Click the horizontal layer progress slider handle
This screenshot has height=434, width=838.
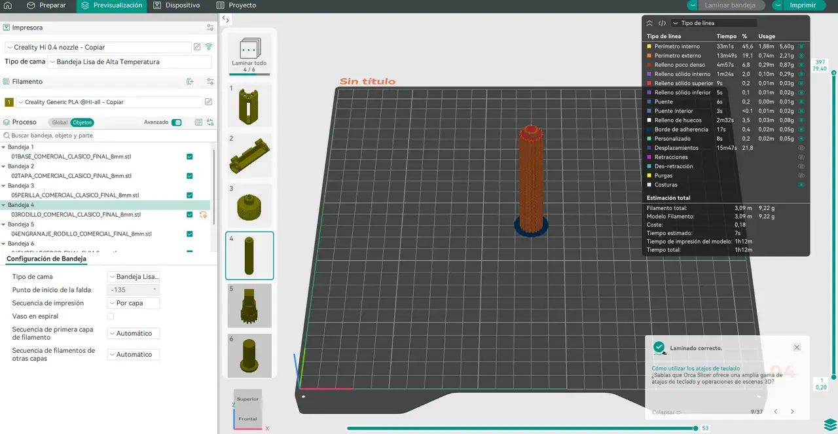(x=696, y=428)
